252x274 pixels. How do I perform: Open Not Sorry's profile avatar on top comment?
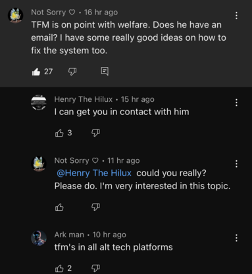pos(16,15)
